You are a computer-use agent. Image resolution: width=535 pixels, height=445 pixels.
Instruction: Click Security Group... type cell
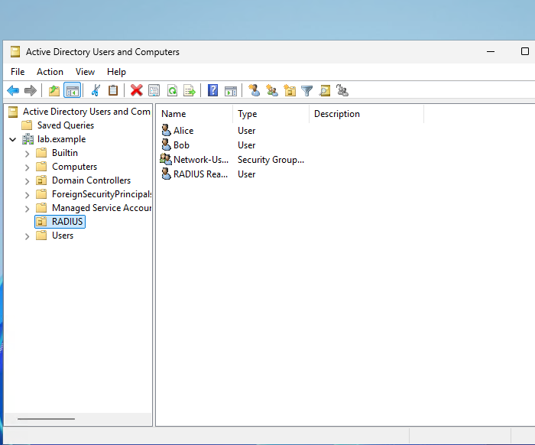(x=271, y=160)
